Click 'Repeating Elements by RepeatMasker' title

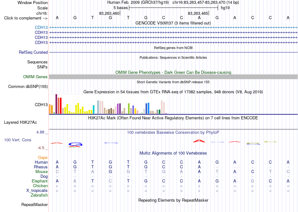(x=173, y=200)
